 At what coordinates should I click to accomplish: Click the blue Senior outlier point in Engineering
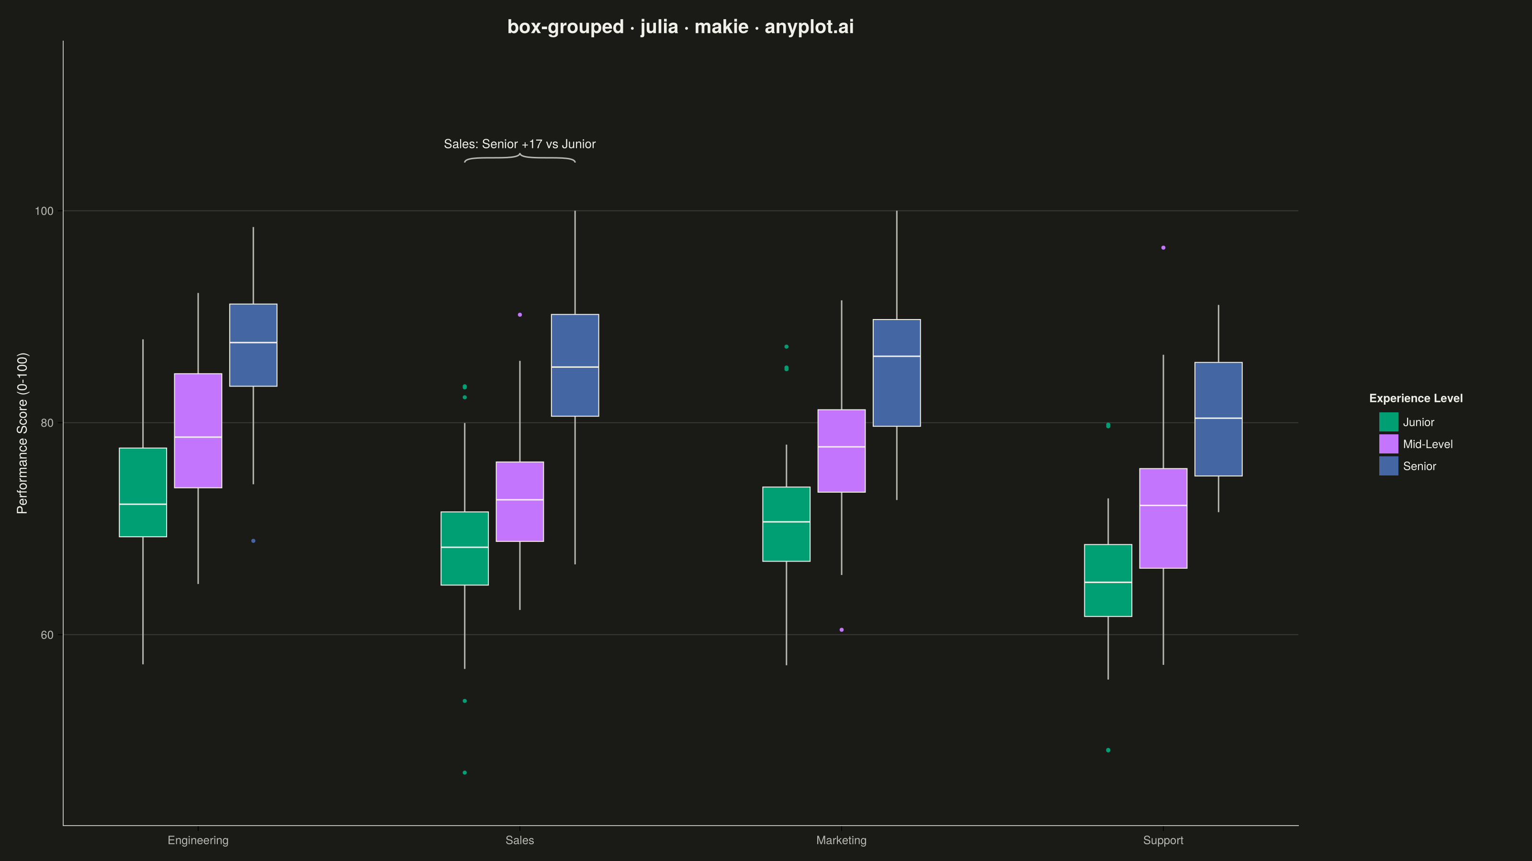coord(253,541)
